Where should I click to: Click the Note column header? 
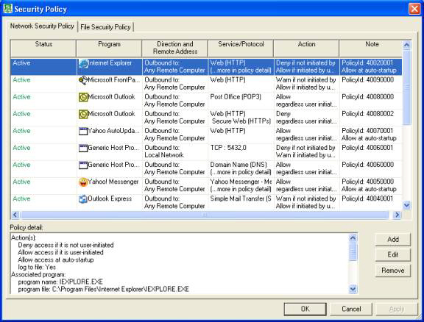(x=371, y=48)
